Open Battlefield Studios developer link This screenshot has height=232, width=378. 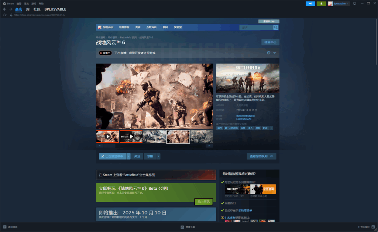[x=245, y=116]
